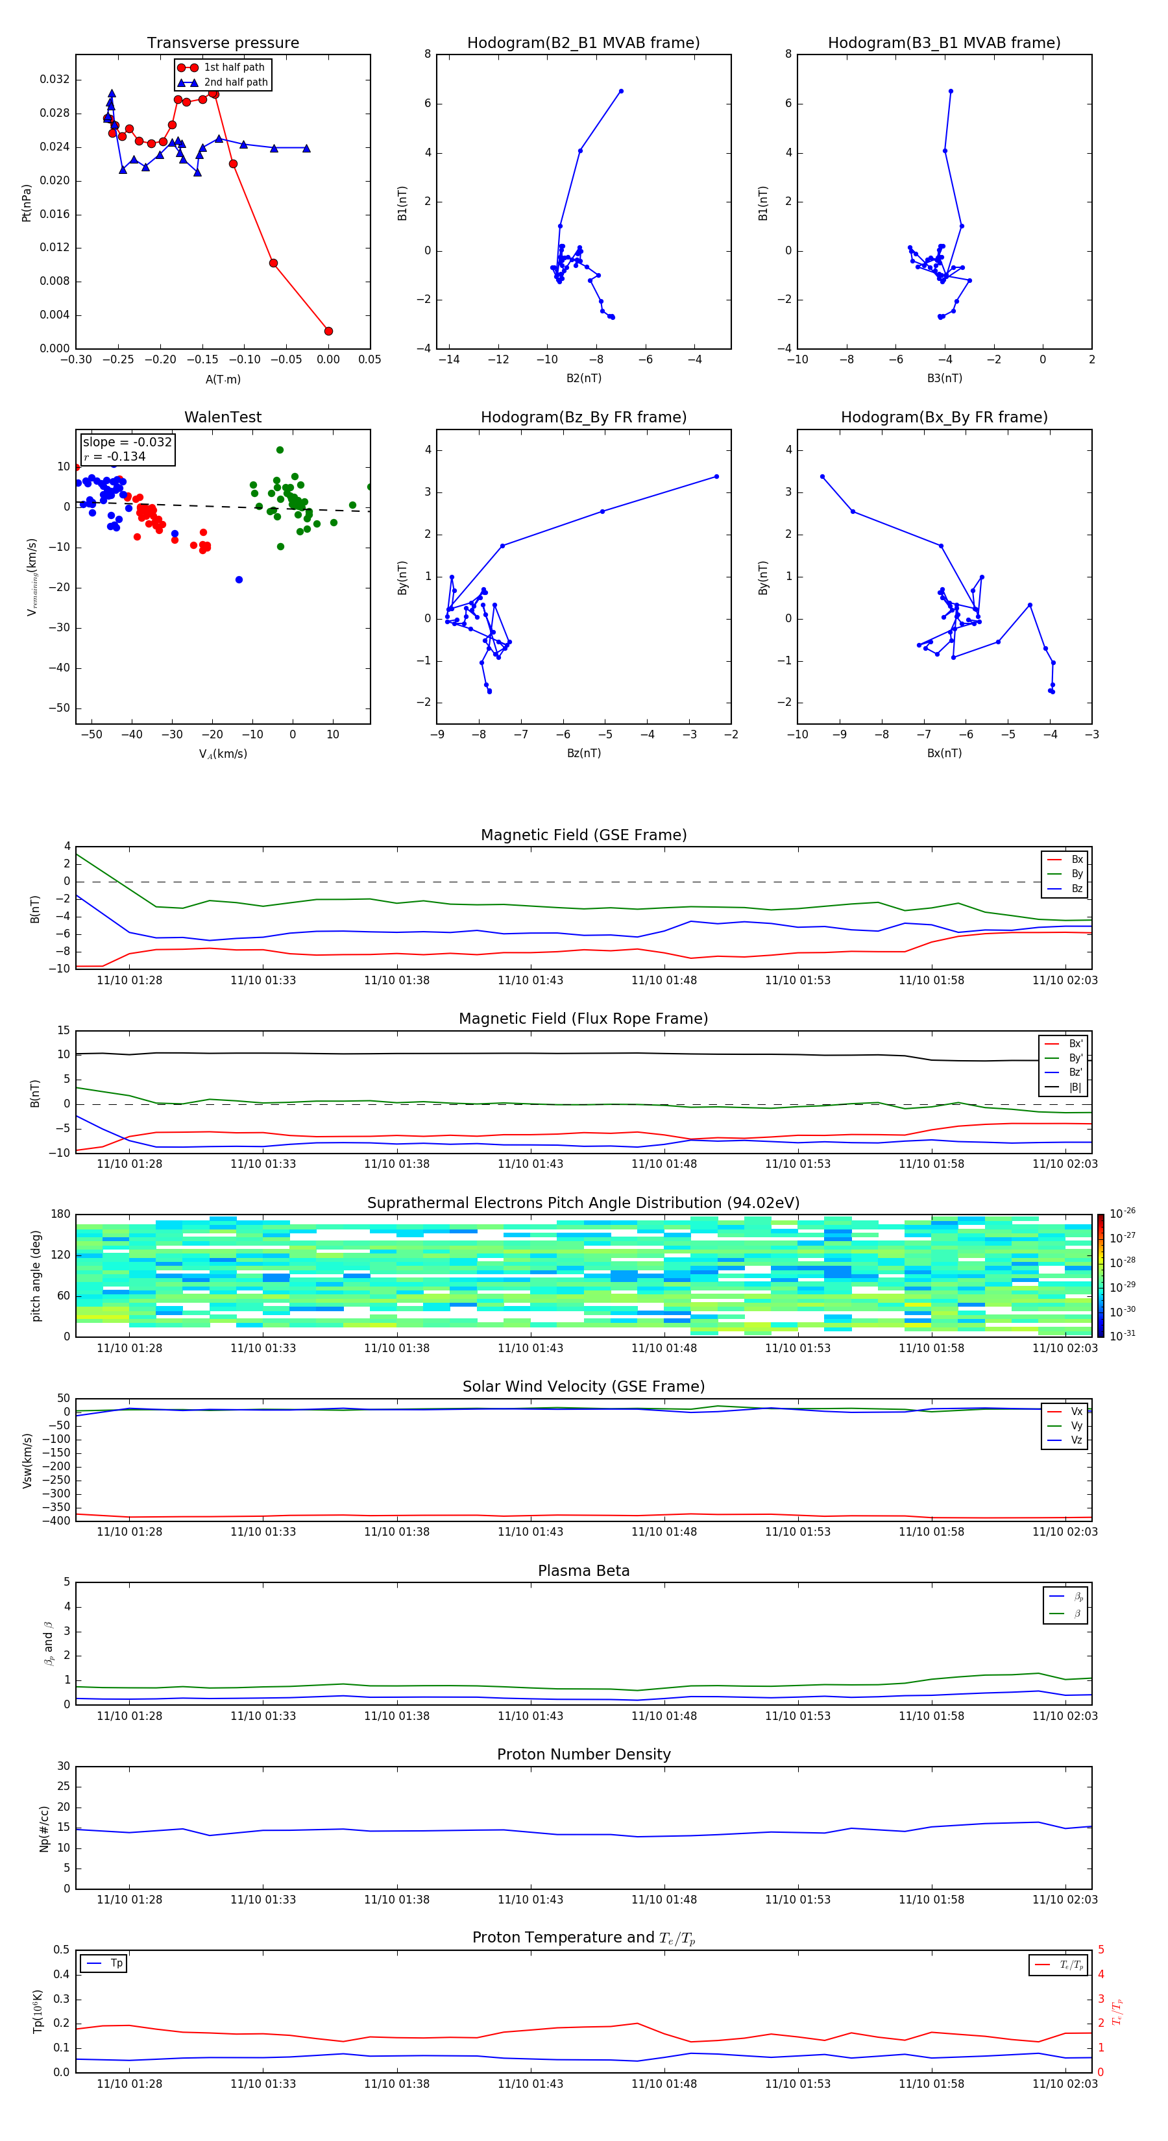Select Bz' in the flux rope legend
The height and width of the screenshot is (2141, 1168).
(1064, 1072)
